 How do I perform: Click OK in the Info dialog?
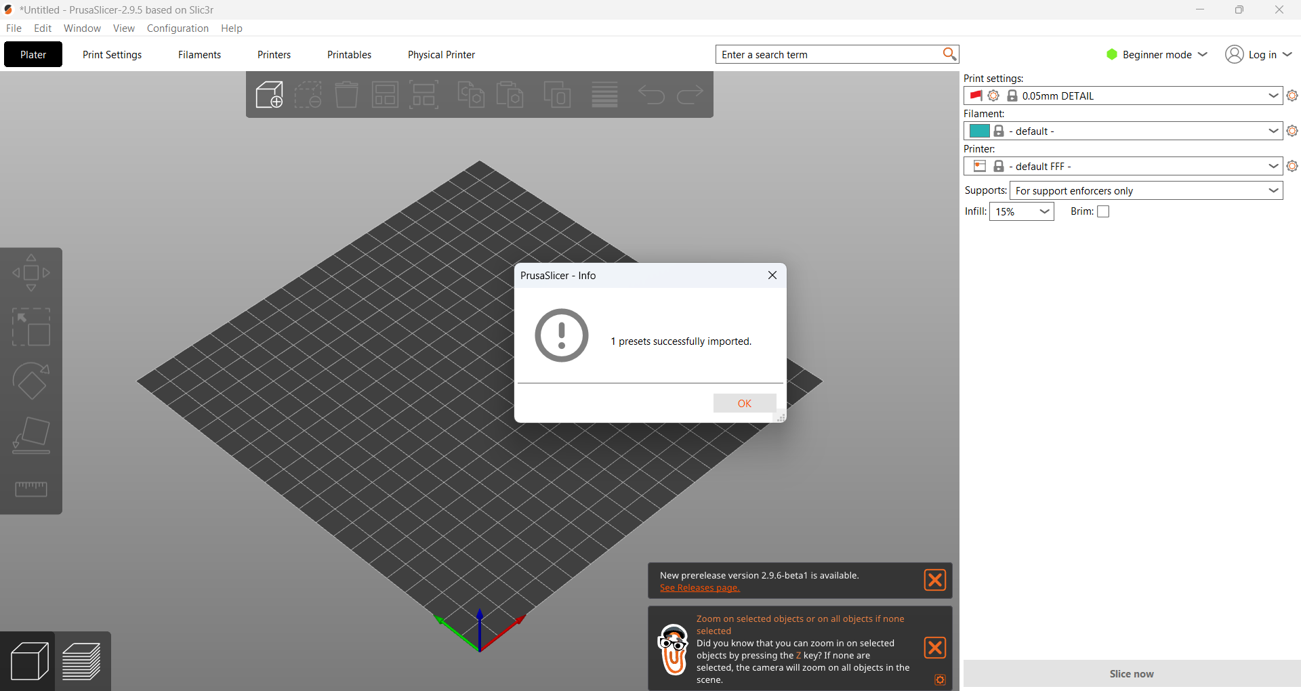[745, 403]
